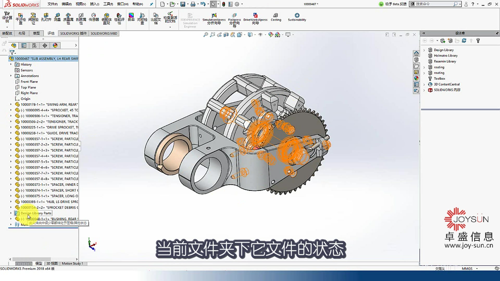Switch to the 装配体 tab

(7, 33)
